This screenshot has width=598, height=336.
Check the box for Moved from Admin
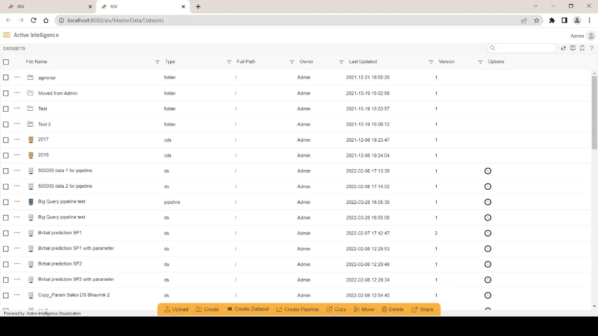(x=6, y=93)
